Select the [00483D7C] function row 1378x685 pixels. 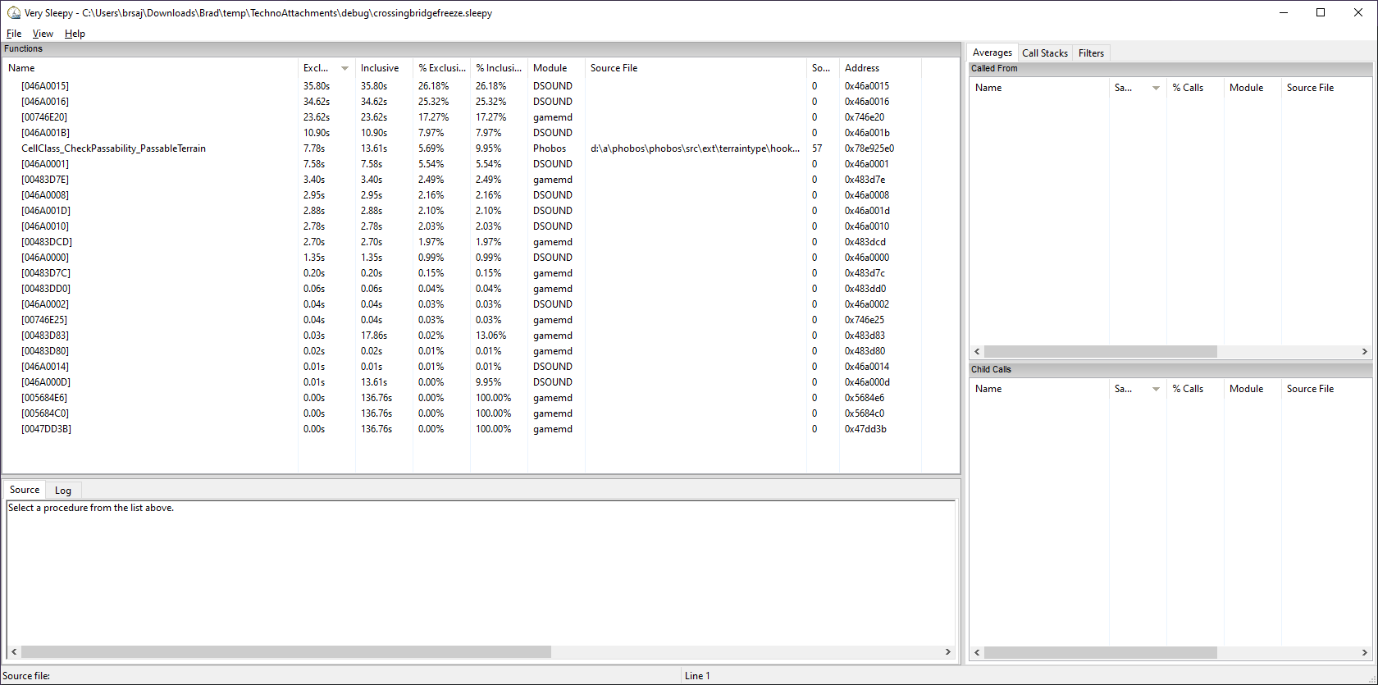pos(481,273)
